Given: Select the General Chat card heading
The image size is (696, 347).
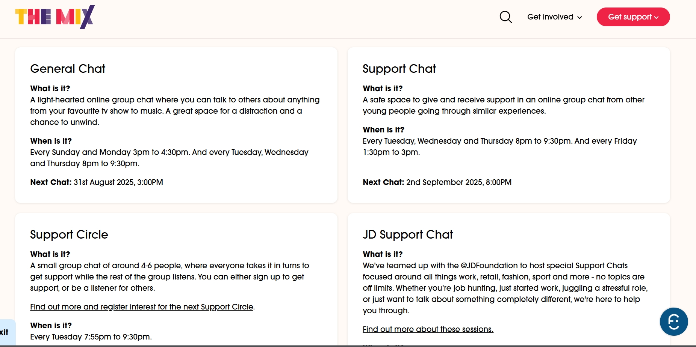Looking at the screenshot, I should pos(68,69).
